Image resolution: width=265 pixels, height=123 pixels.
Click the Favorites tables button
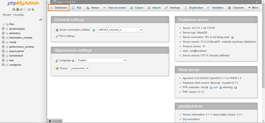pyautogui.click(x=19, y=15)
